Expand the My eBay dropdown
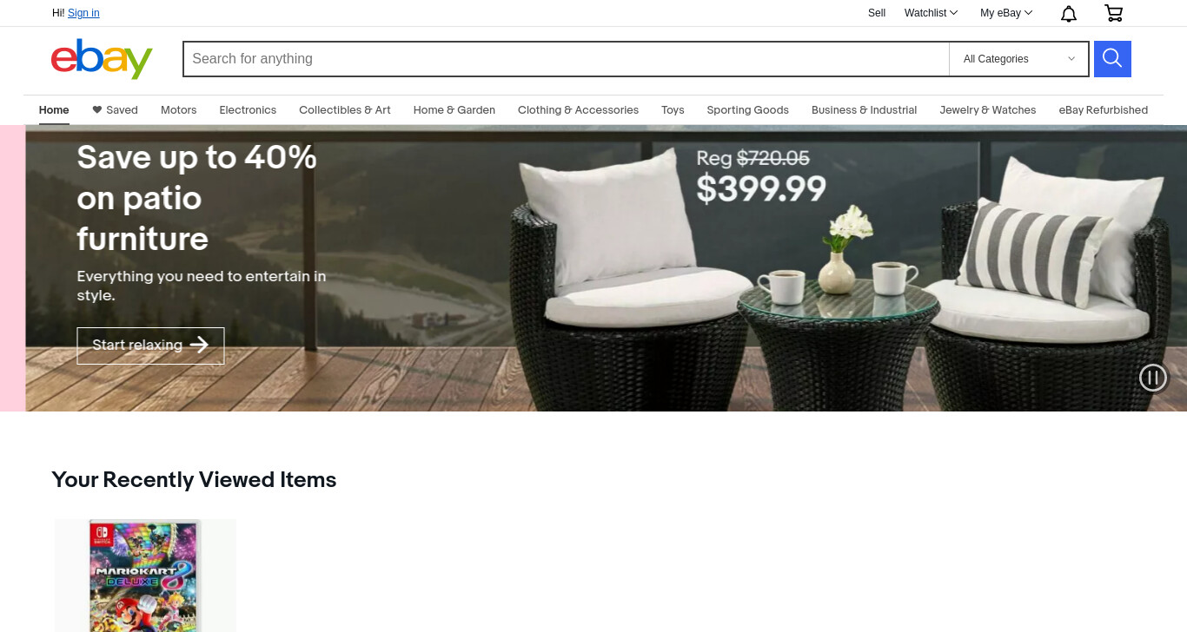The width and height of the screenshot is (1187, 632). coord(1006,13)
